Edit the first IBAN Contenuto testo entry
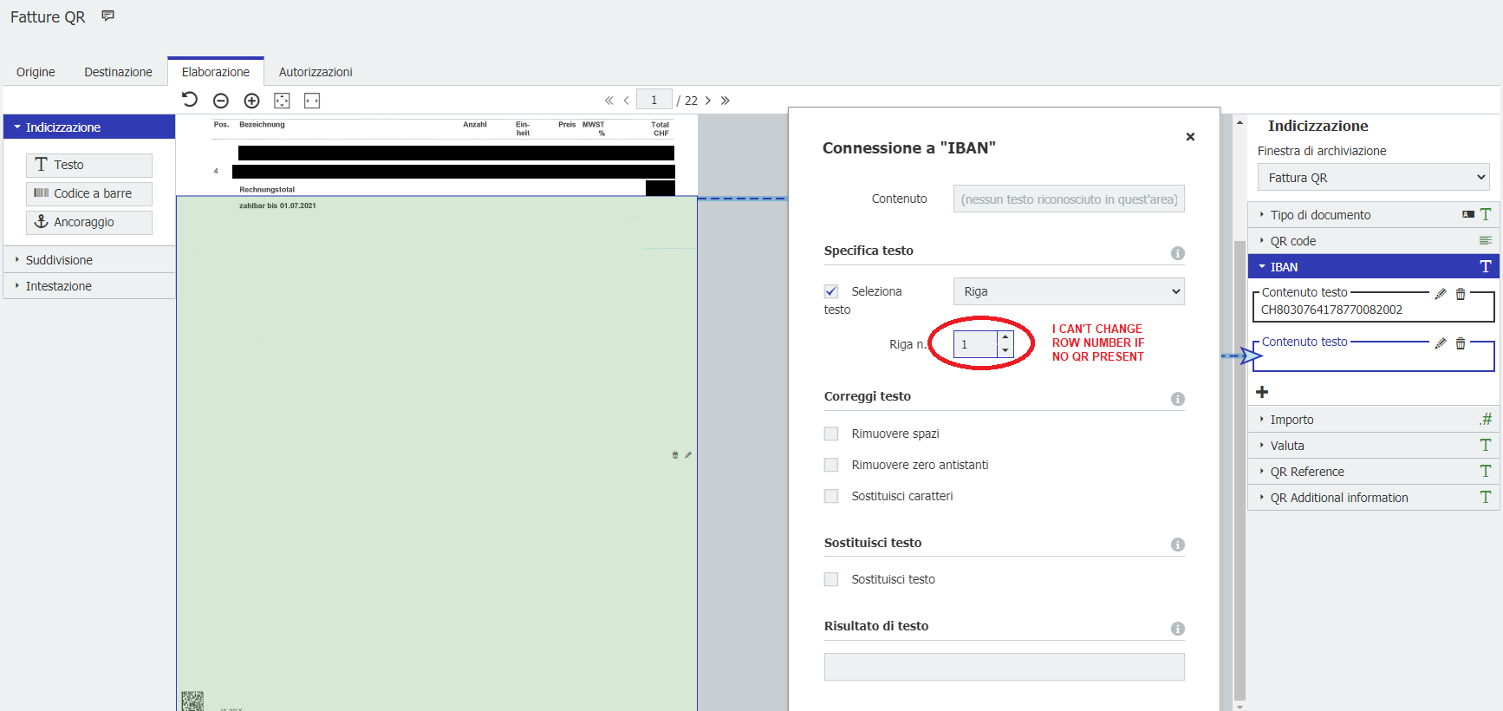The width and height of the screenshot is (1503, 711). pos(1441,294)
